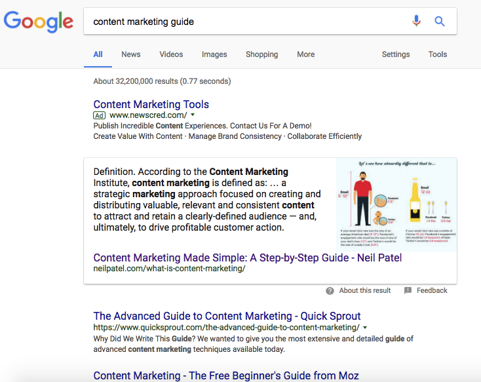Screen dimensions: 481x382
Task: Open the Content Marketing Tools ad link
Action: 151,104
